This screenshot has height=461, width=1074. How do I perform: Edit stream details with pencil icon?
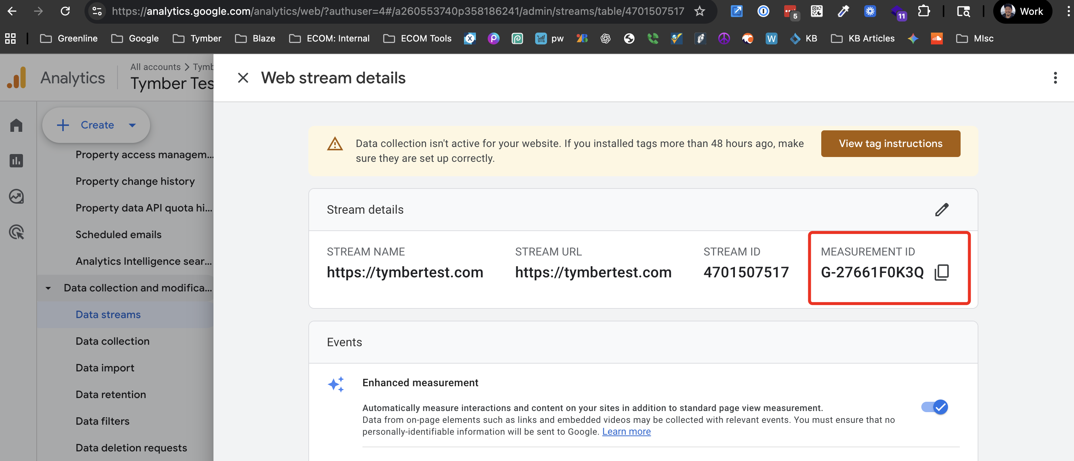tap(941, 210)
